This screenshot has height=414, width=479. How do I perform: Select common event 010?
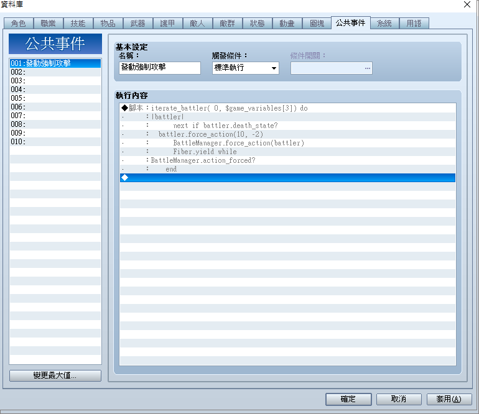[55, 142]
